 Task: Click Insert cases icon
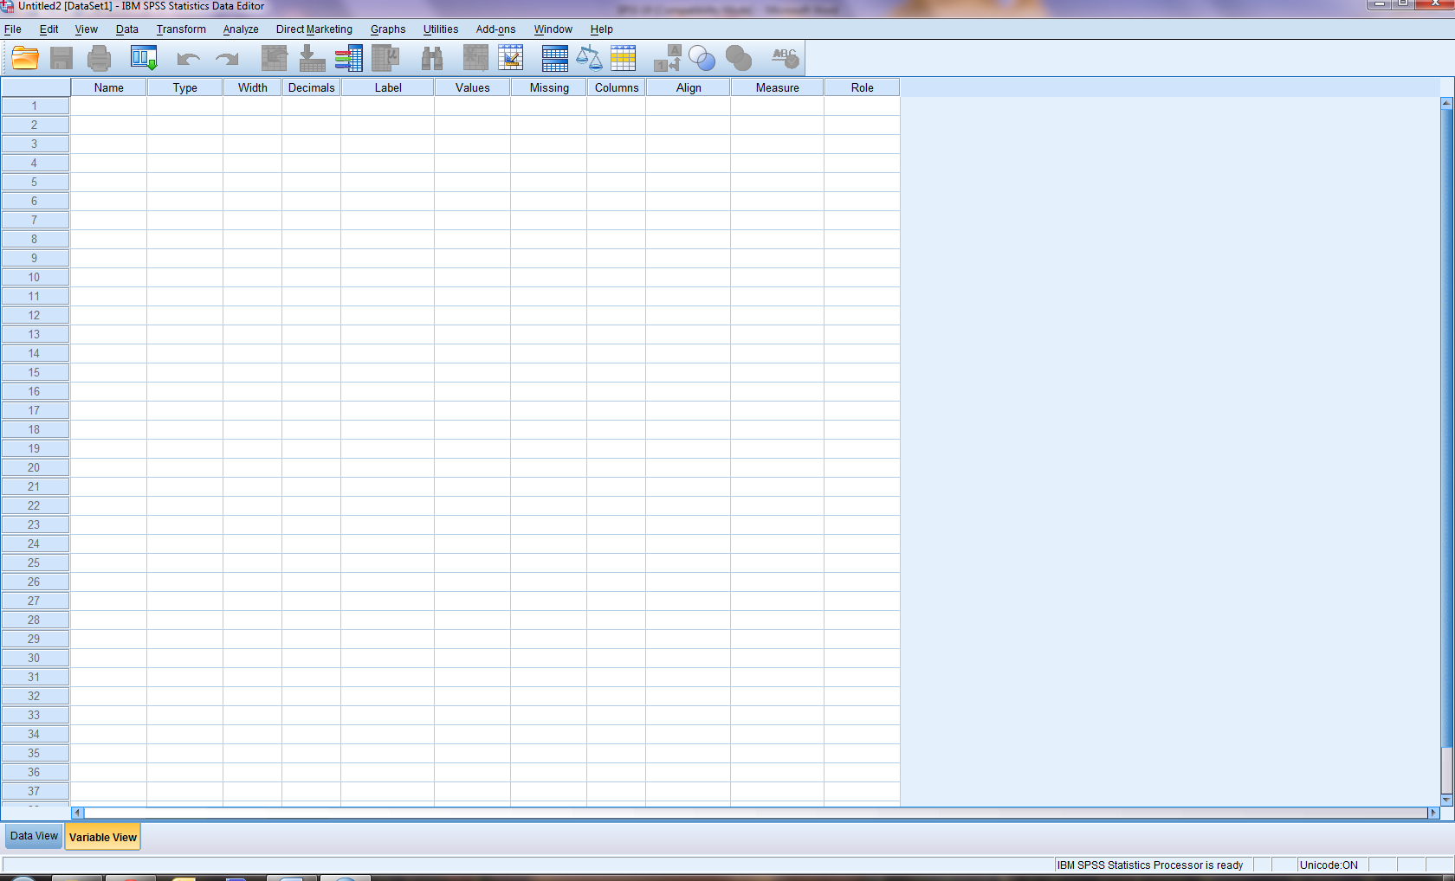pyautogui.click(x=475, y=58)
